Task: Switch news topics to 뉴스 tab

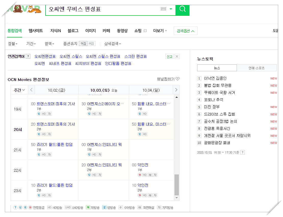Action: pos(217,68)
